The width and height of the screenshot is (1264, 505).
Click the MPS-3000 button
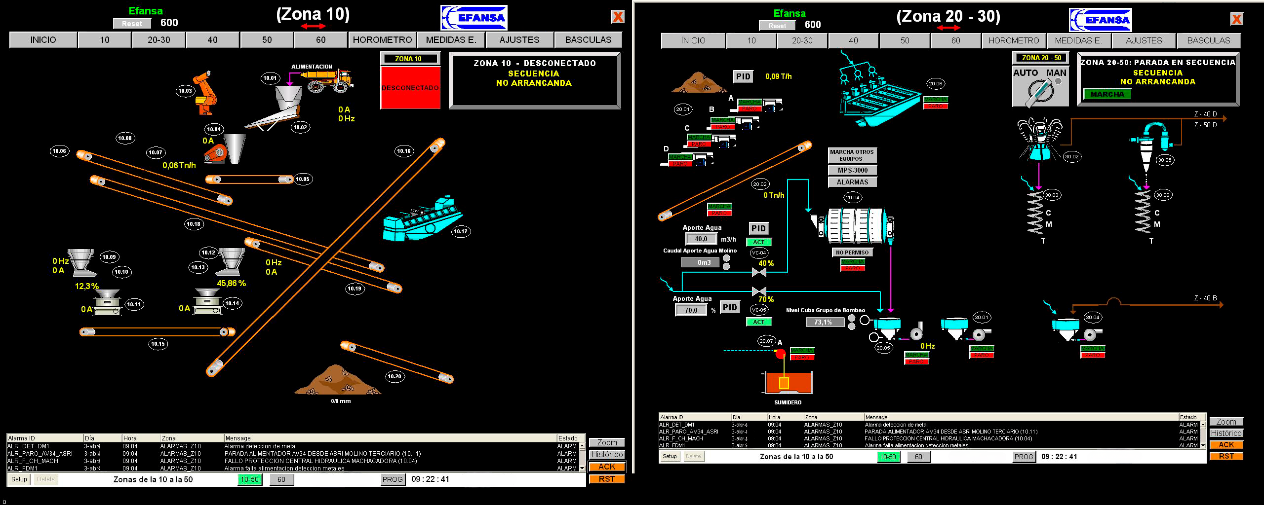(x=853, y=170)
